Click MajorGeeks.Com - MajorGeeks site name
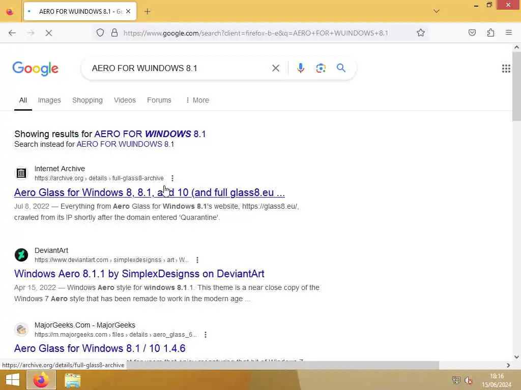The width and height of the screenshot is (521, 390). [x=85, y=326]
